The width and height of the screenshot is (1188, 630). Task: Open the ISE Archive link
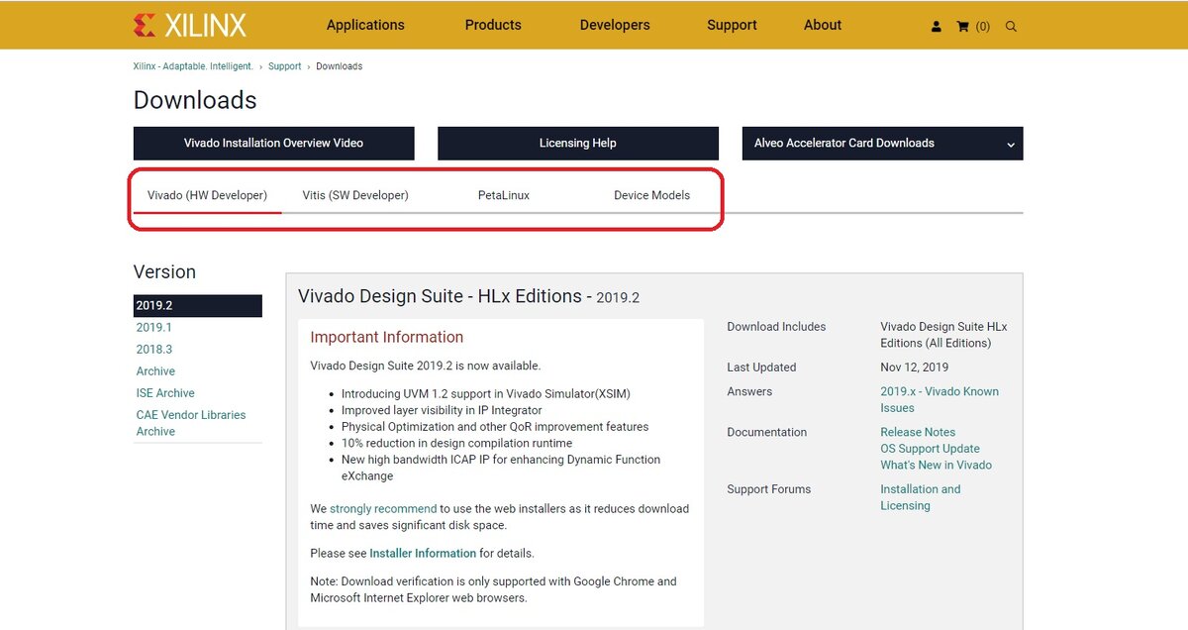[165, 393]
